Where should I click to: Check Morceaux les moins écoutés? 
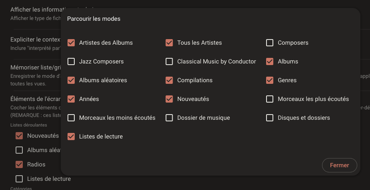click(71, 118)
